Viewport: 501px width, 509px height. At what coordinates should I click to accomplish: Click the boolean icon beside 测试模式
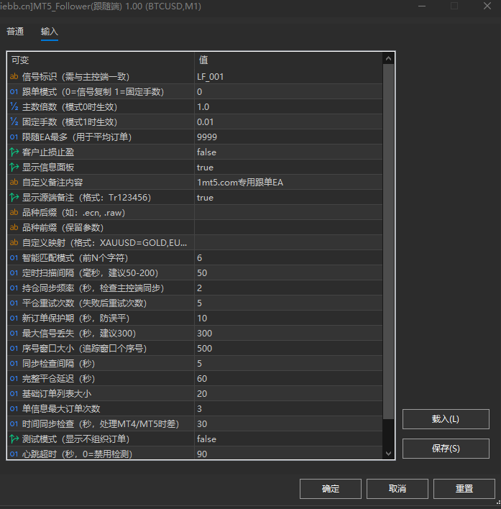[14, 439]
